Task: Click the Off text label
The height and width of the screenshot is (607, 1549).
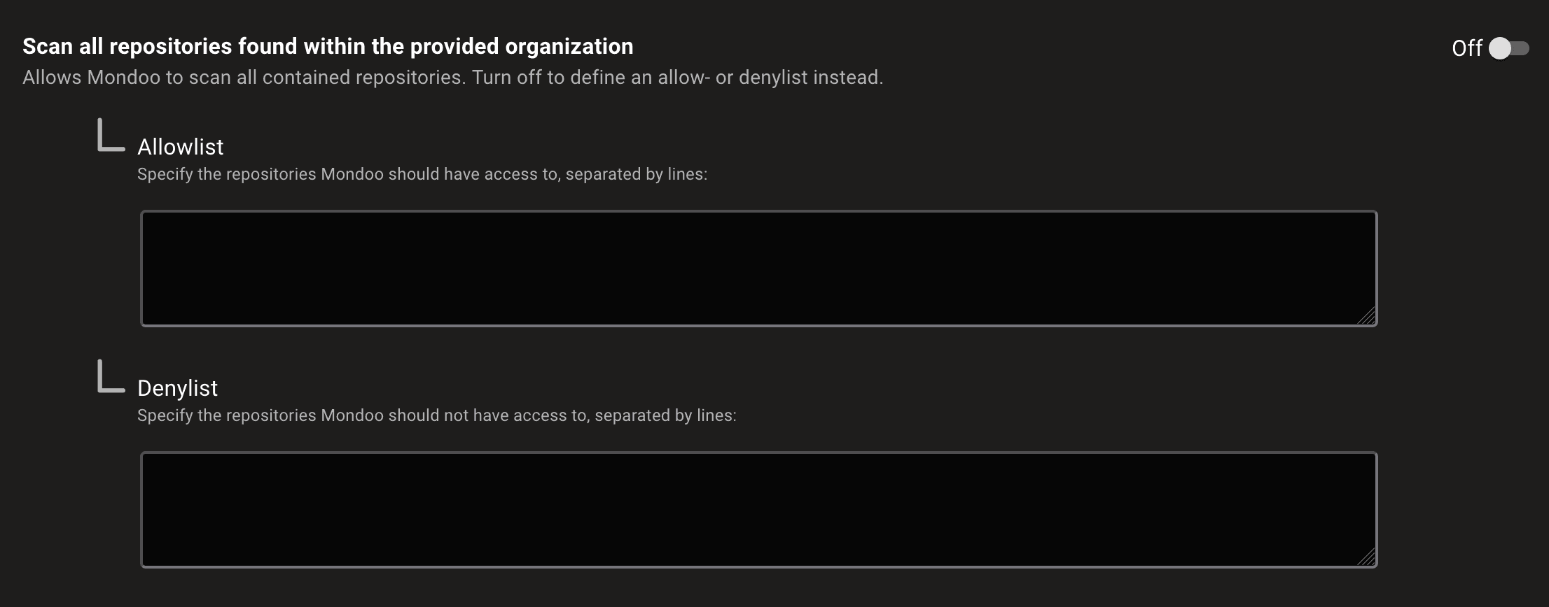Action: [x=1468, y=48]
